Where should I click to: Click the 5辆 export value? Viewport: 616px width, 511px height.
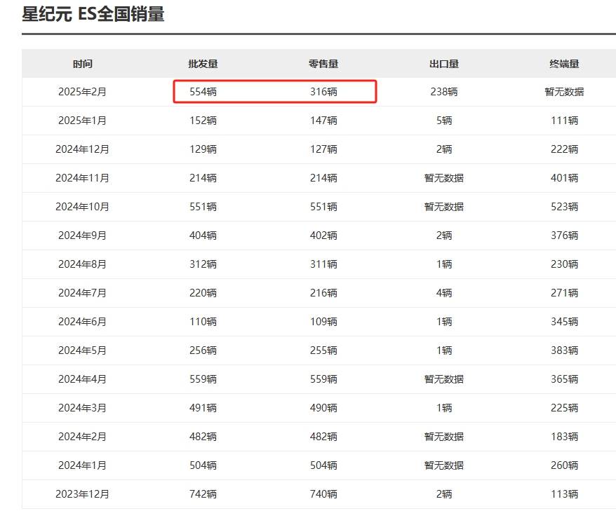click(x=444, y=121)
